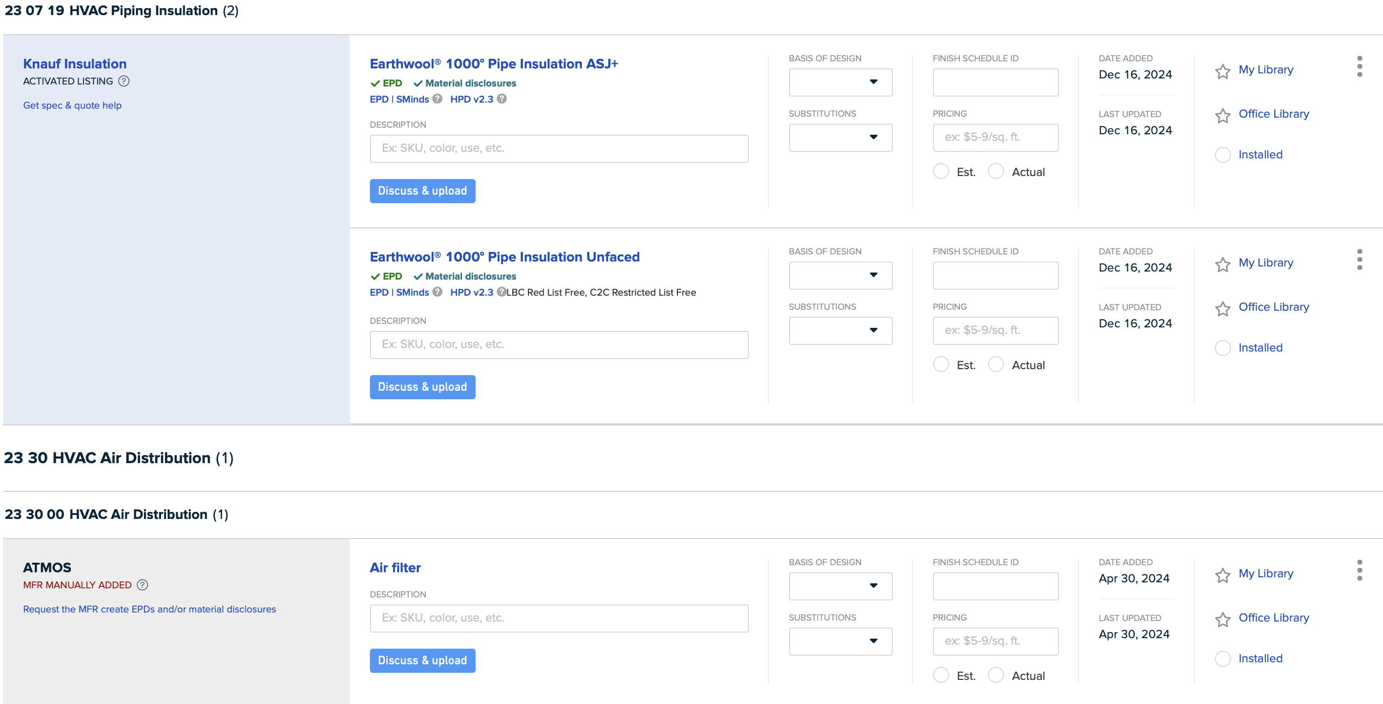The width and height of the screenshot is (1383, 704).
Task: Open SMinds link for ASJ+ product
Action: [412, 99]
